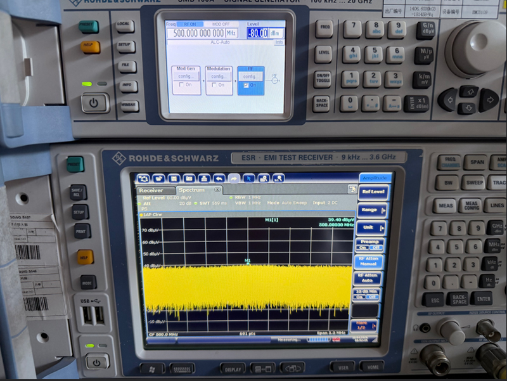Open the MHz frequency unit dropdown on generator
The width and height of the screenshot is (507, 381).
click(x=231, y=33)
